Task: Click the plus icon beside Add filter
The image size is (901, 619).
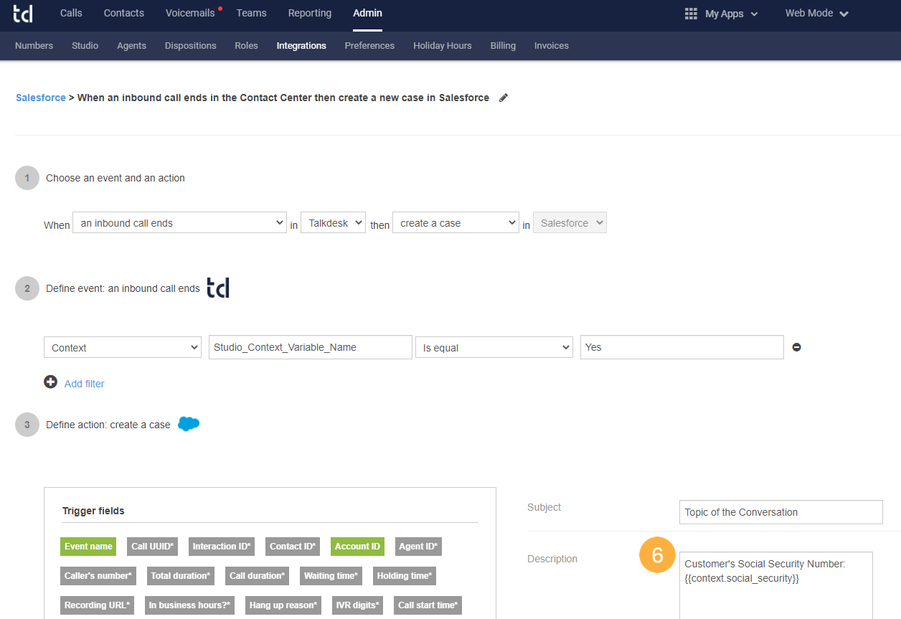Action: click(x=50, y=382)
